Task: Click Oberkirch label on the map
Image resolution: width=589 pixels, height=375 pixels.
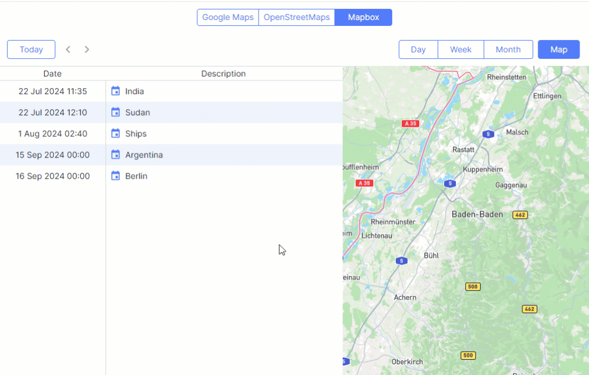Action: (407, 362)
